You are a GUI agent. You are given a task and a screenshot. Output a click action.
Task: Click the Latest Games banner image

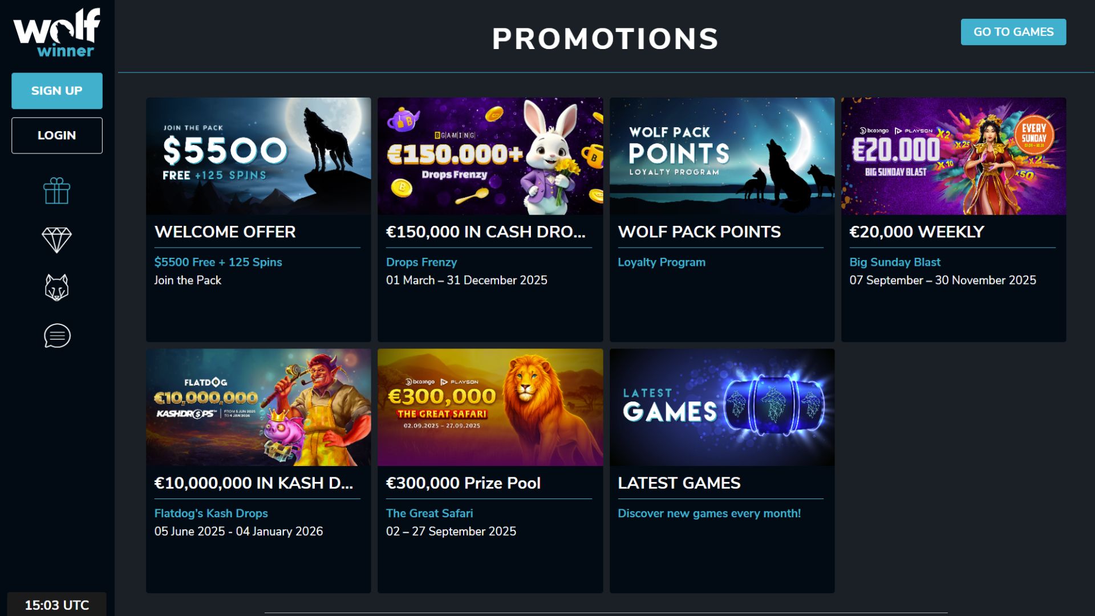coord(721,407)
